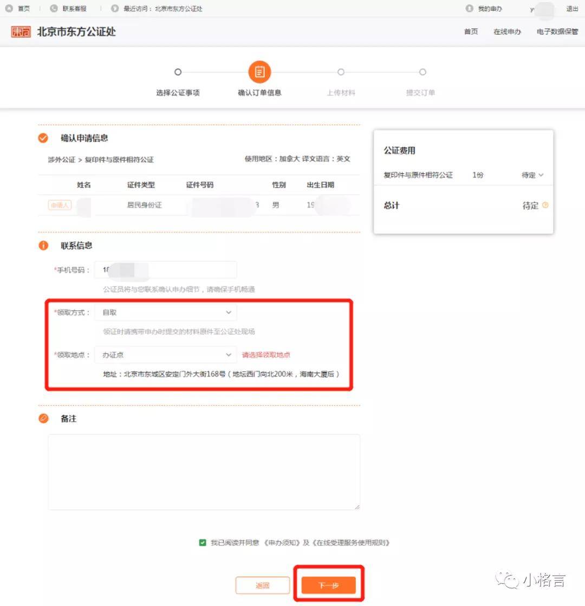
Task: Click the 手机号码 input field
Action: tap(165, 269)
